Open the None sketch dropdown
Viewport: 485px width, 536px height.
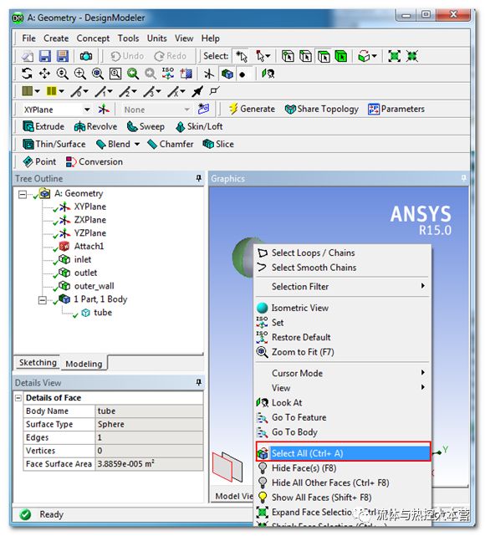pos(187,110)
